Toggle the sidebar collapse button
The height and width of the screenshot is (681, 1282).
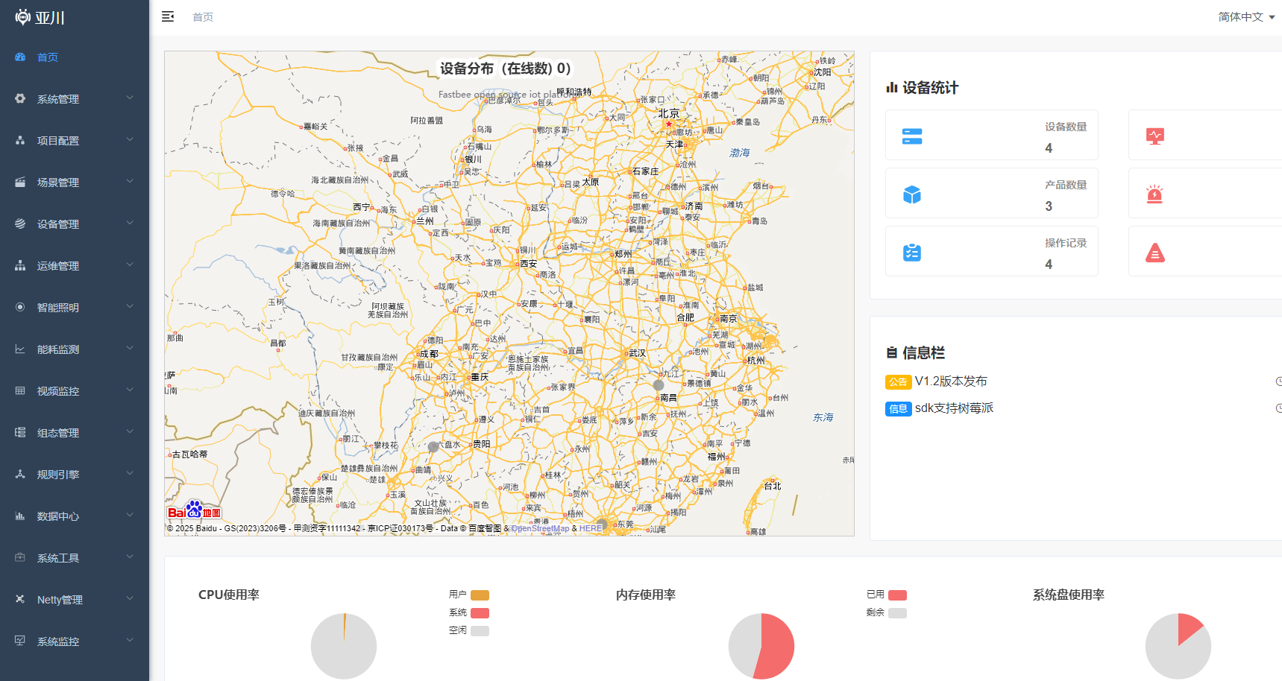(168, 16)
